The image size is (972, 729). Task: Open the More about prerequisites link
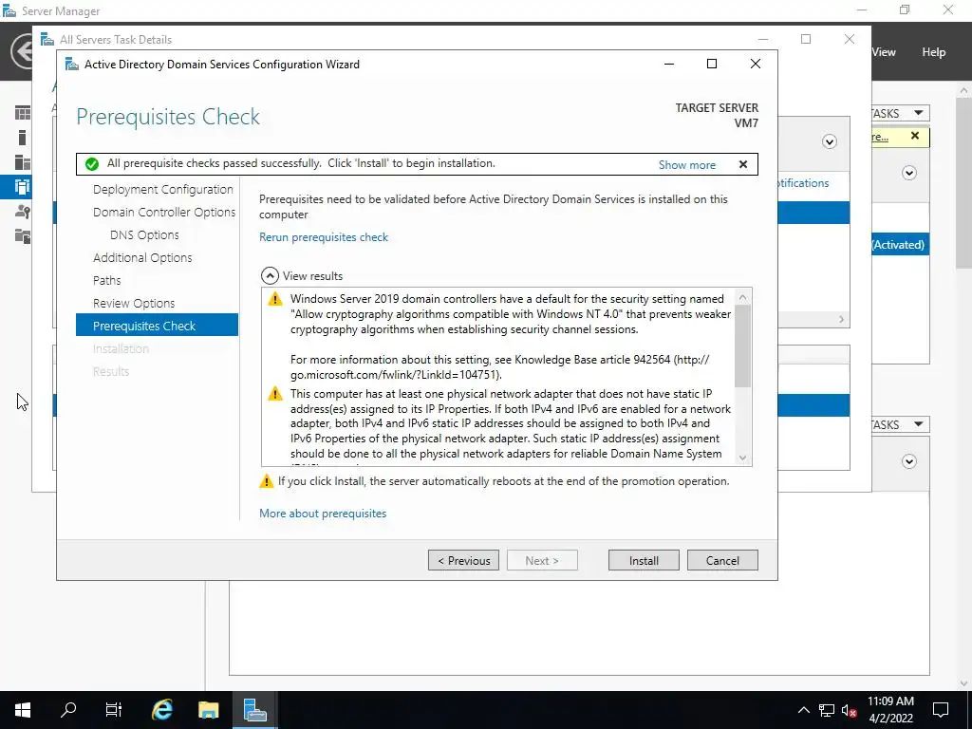pos(323,514)
